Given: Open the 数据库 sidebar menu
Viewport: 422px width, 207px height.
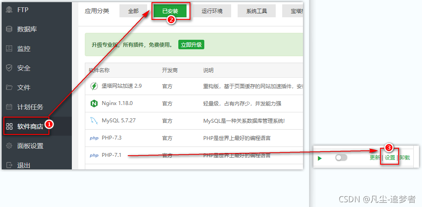Looking at the screenshot, I should click(x=37, y=29).
